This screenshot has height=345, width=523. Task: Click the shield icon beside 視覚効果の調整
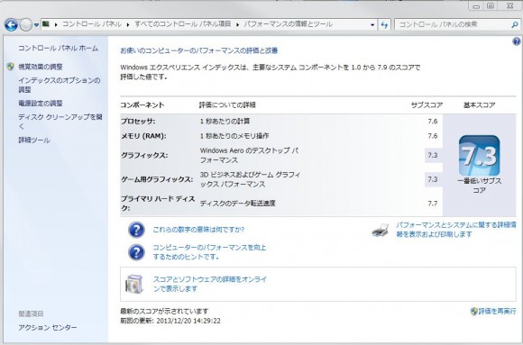11,67
